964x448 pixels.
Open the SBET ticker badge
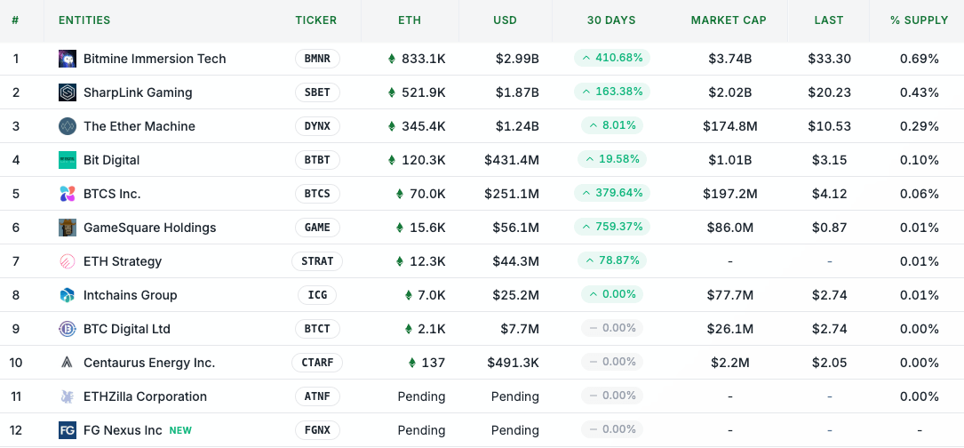(x=317, y=93)
